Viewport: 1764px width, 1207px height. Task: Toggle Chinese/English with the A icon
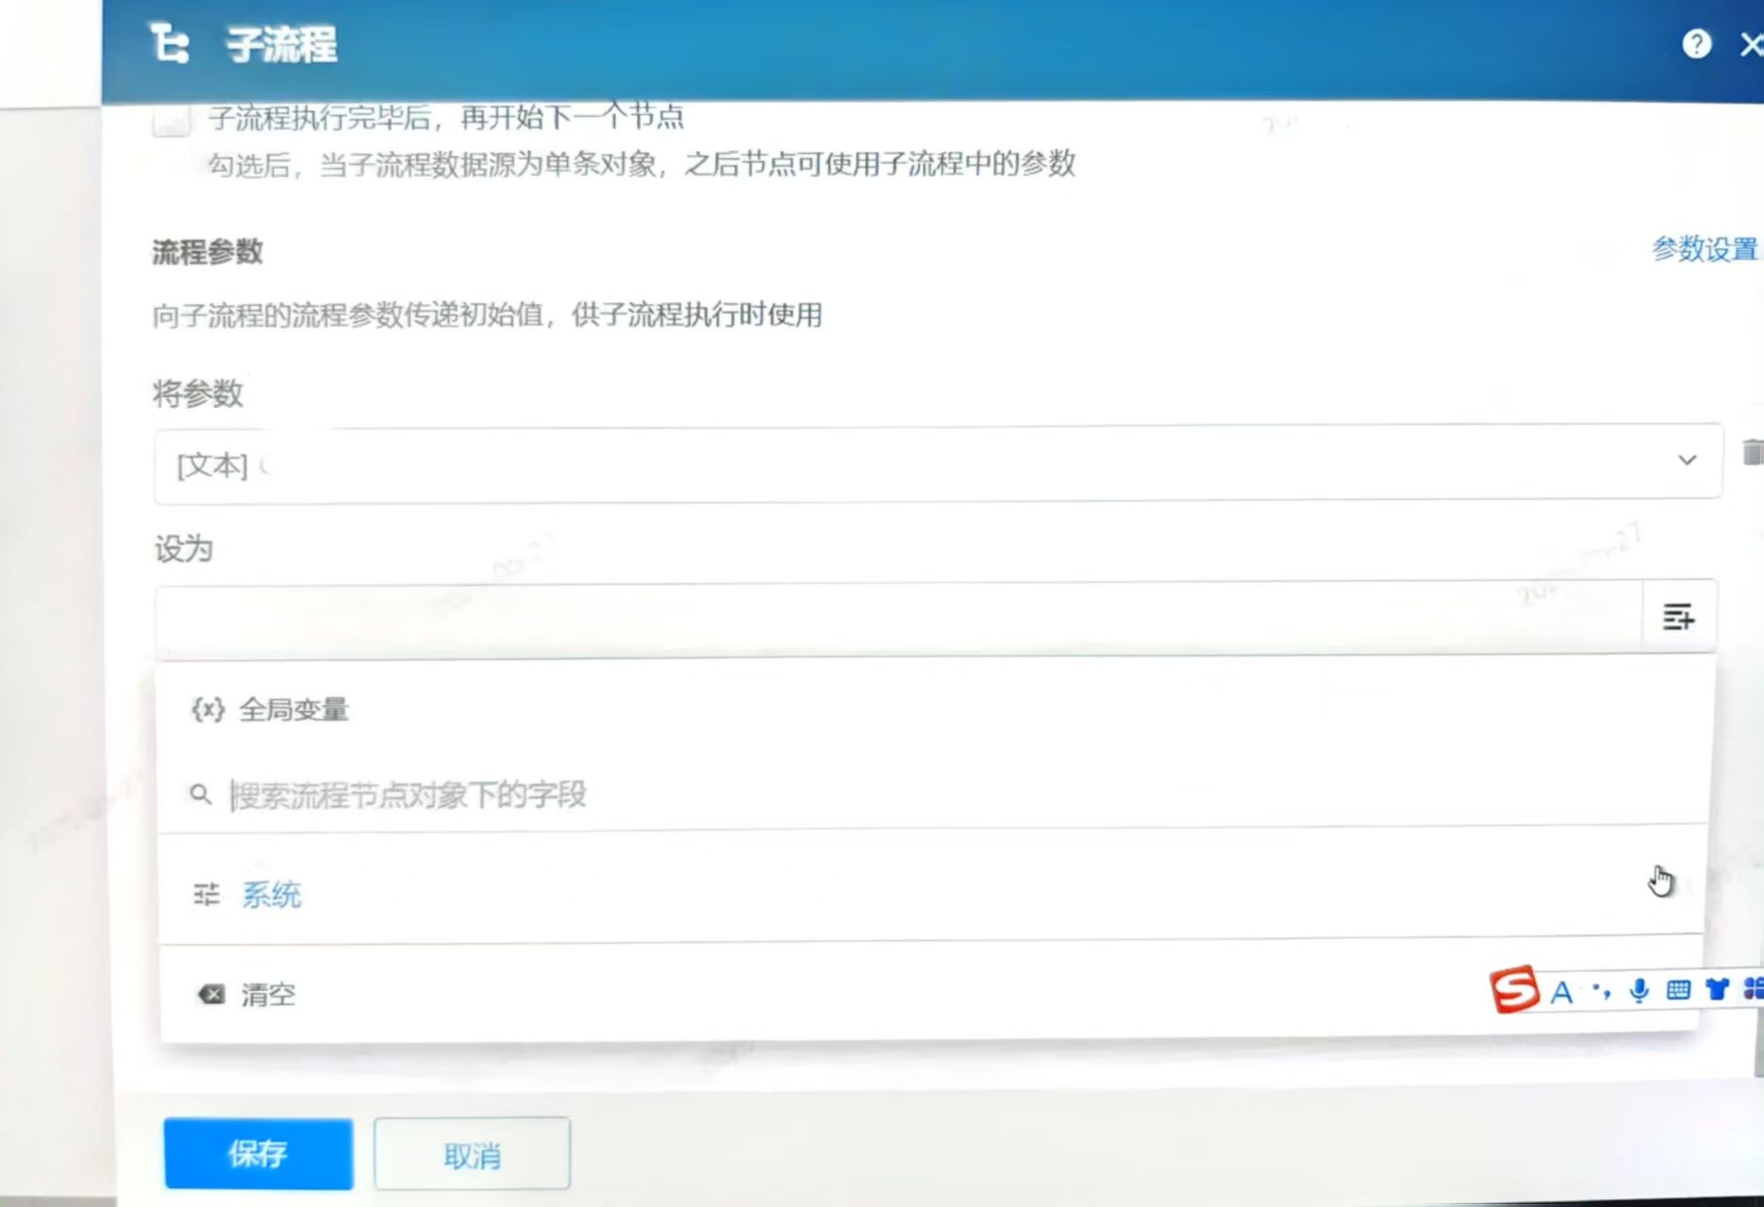[1561, 991]
